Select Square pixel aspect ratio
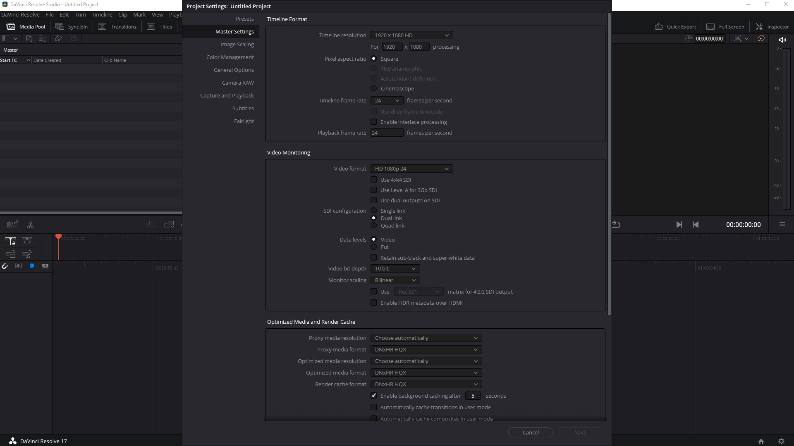 (373, 58)
